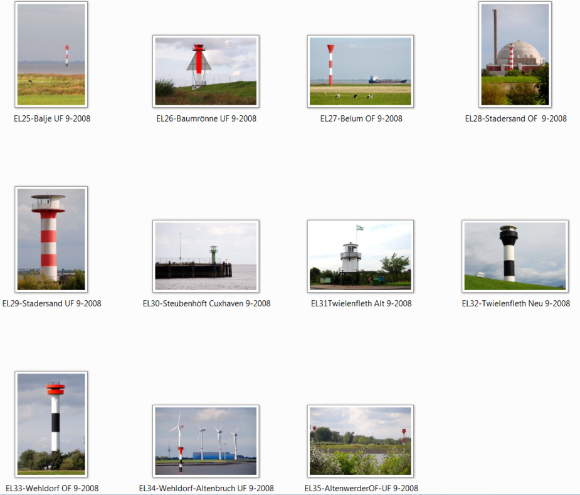Click the file name 'EL35-AltenwerderOF-UF 9-2008'
580x495 pixels.
[361, 488]
